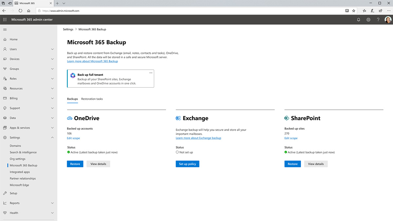Open the Learn more about Exchange backup link
The height and width of the screenshot is (221, 393).
coord(198,138)
